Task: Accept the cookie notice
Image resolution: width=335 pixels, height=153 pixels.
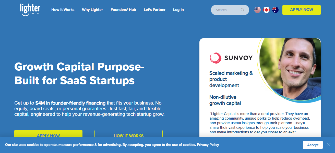Action: (313, 145)
